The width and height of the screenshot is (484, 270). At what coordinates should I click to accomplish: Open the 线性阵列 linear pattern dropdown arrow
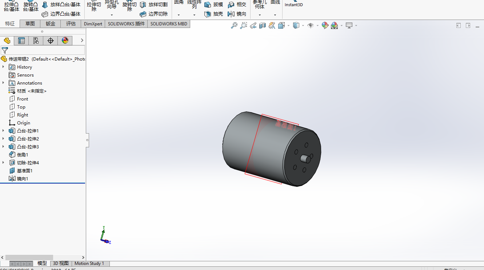pos(194,15)
